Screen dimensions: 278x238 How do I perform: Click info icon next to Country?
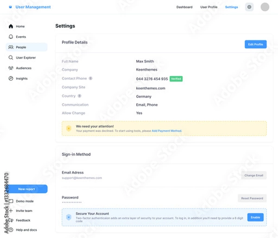tap(79, 96)
